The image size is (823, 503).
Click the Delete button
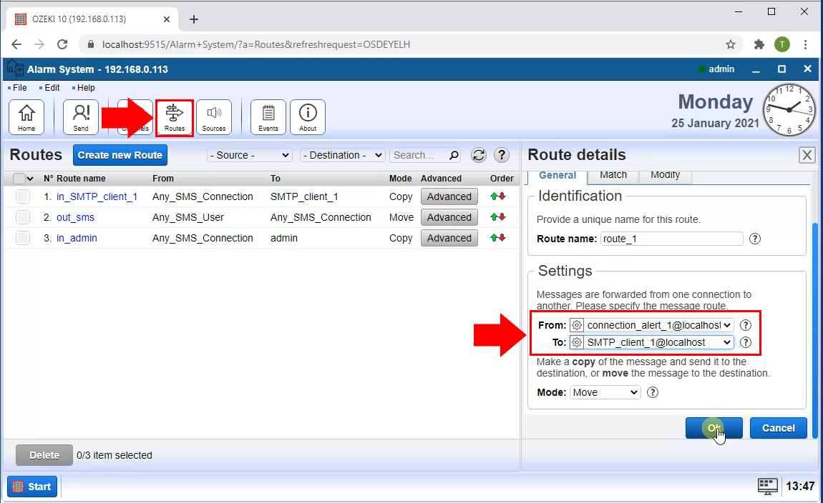(44, 455)
